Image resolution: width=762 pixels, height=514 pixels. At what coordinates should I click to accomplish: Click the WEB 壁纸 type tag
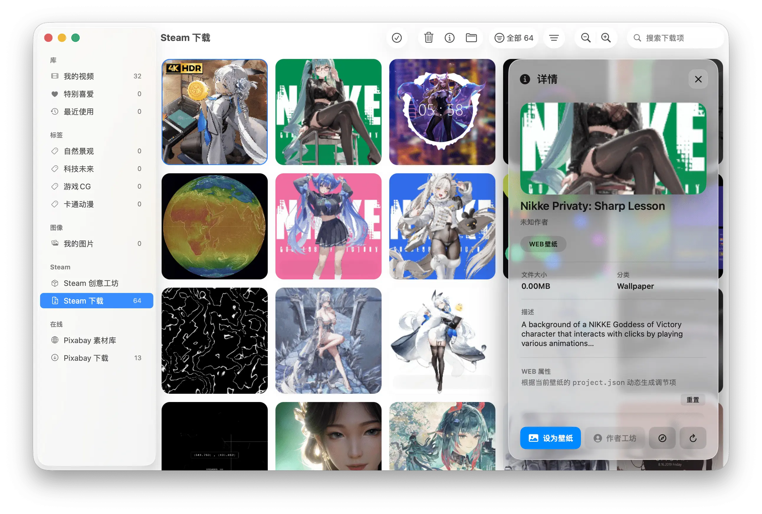coord(543,244)
